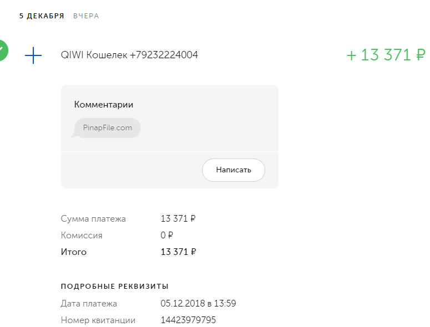Click the green checkmark status icon
This screenshot has height=327, width=430.
pos(3,50)
